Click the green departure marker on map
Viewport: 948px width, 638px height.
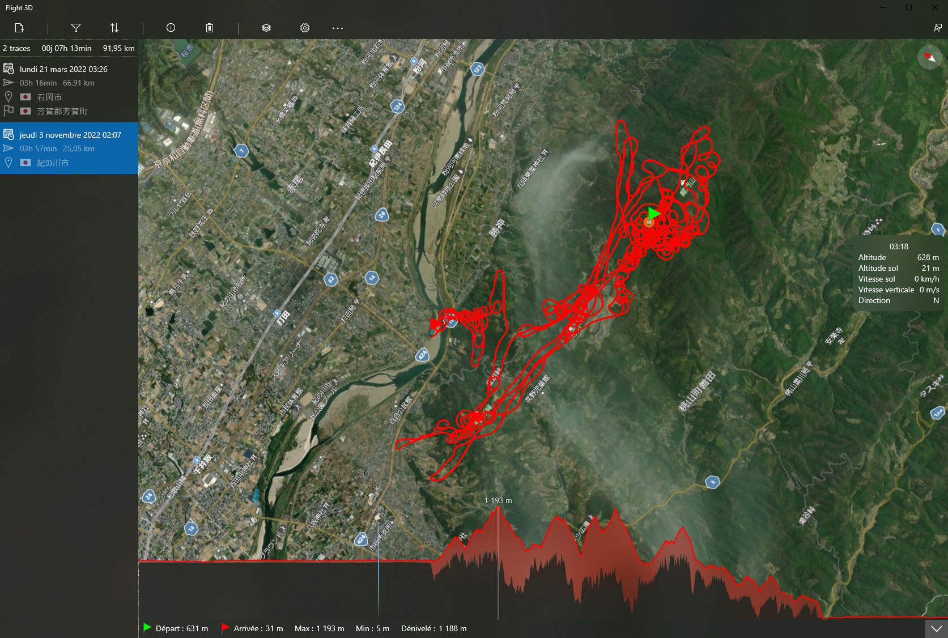(654, 213)
